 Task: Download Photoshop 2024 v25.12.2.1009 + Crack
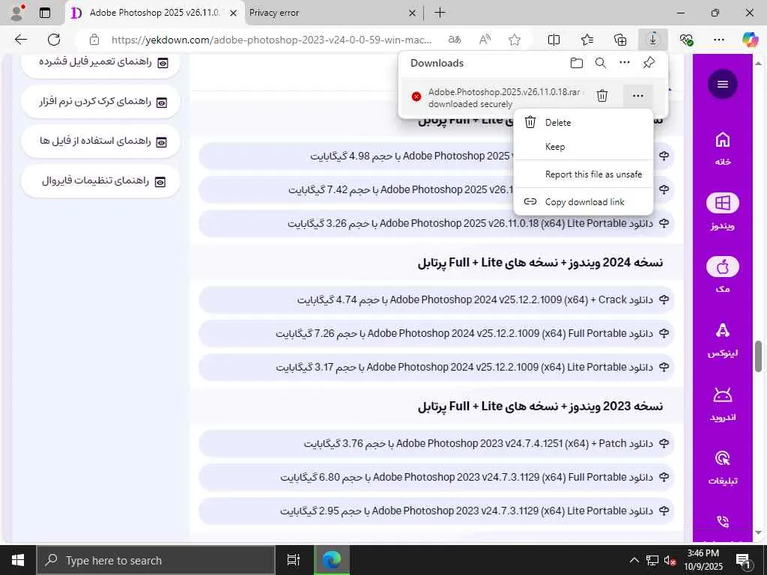(x=437, y=299)
